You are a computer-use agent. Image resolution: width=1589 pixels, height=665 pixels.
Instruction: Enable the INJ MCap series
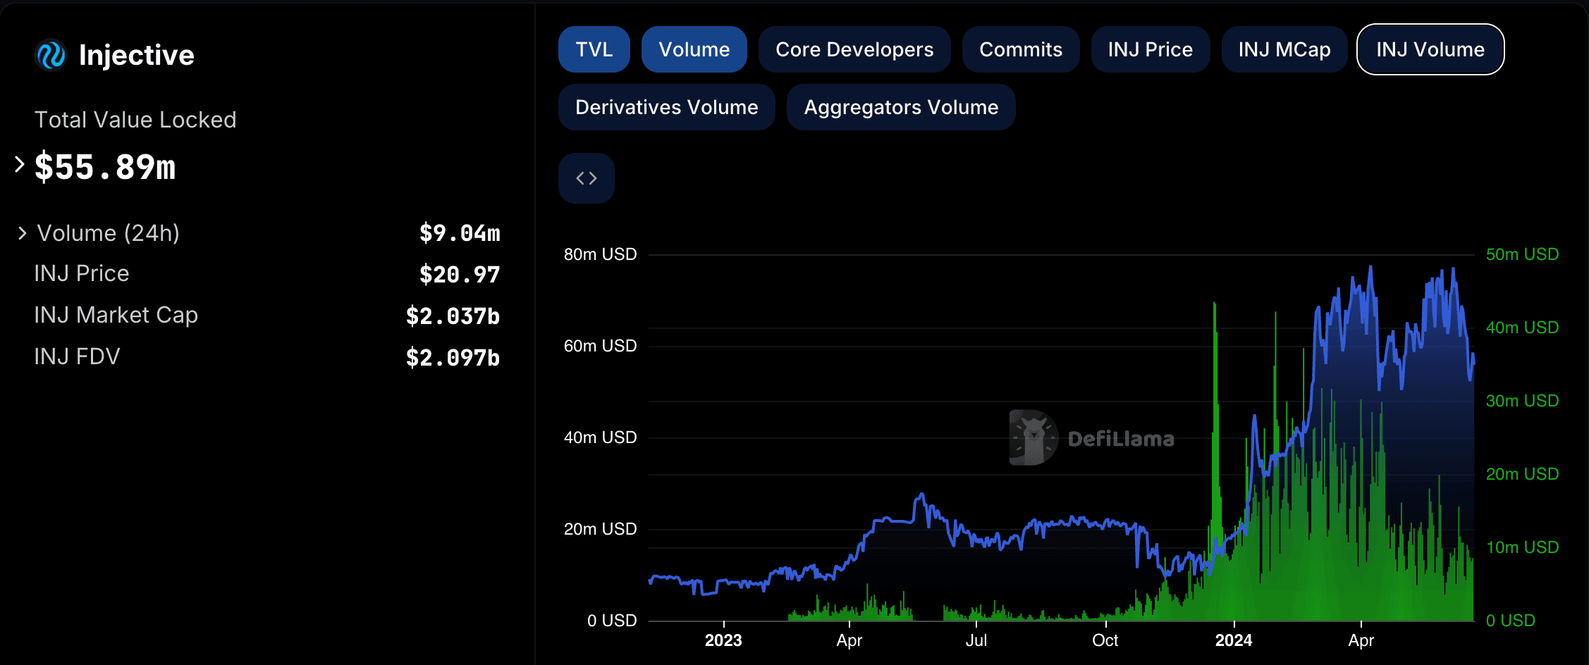1284,49
